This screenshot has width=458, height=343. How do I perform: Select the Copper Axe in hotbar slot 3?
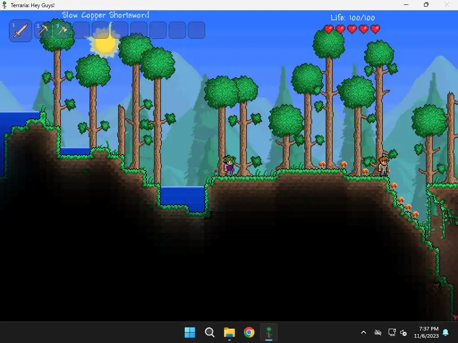(x=62, y=30)
